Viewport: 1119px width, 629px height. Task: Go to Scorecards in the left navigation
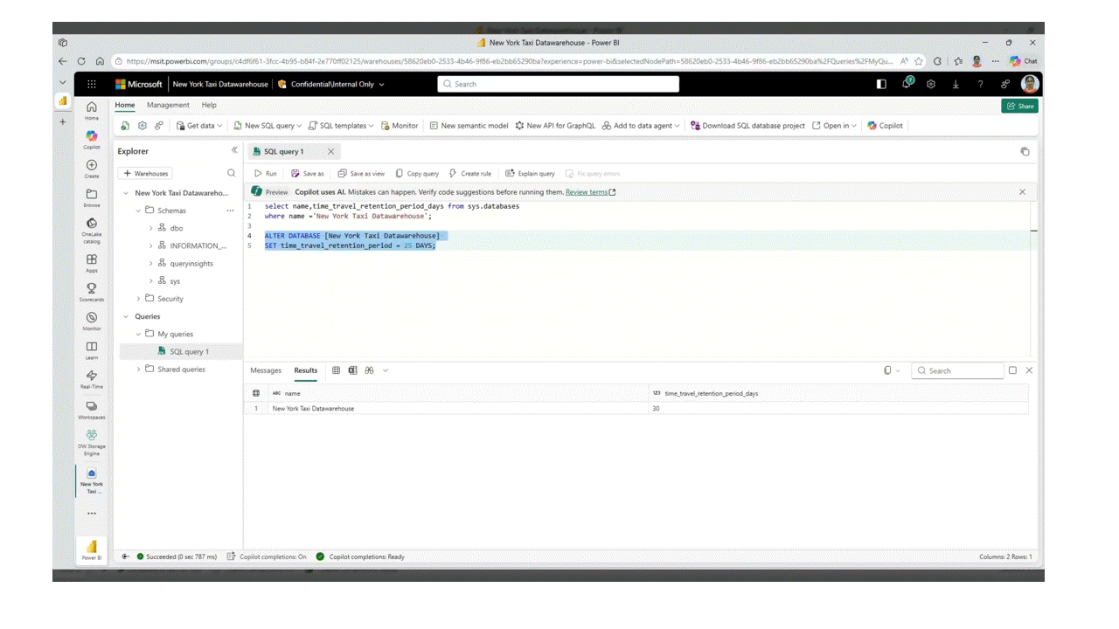tap(92, 292)
